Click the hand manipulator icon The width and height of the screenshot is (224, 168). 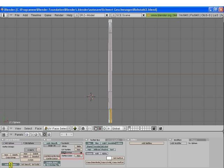[x=96, y=128]
